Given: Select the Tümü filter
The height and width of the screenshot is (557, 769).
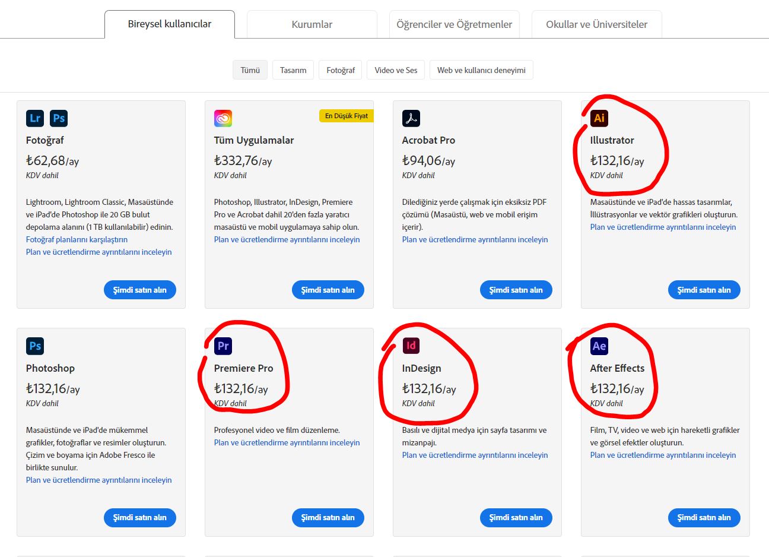Looking at the screenshot, I should tap(250, 70).
